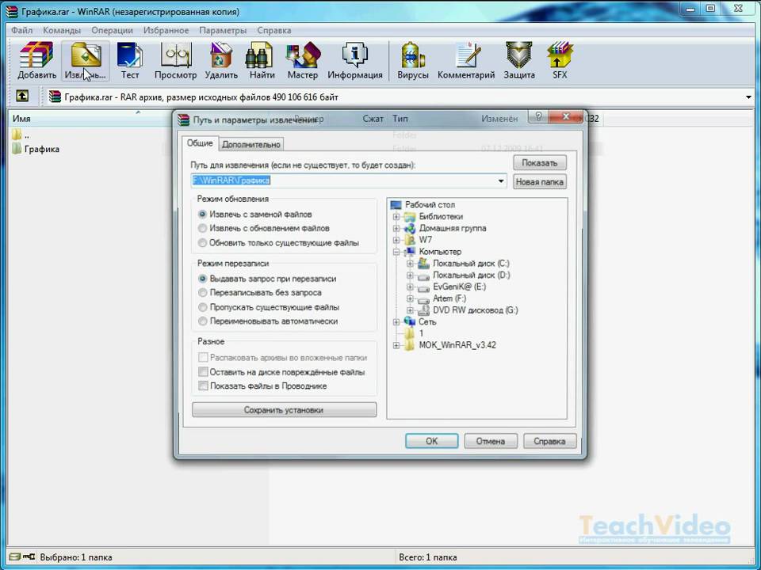Choose Извлечь с заменой файлов
The width and height of the screenshot is (761, 570).
pyautogui.click(x=202, y=214)
